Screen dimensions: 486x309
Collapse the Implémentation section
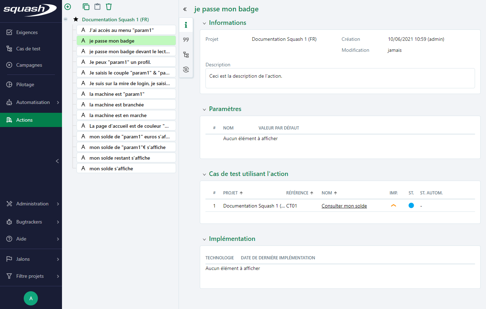coord(204,239)
